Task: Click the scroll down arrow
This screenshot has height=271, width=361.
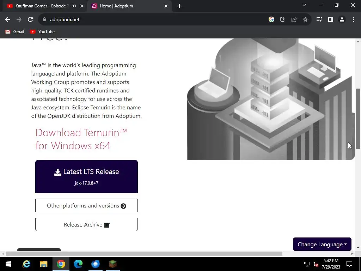Action: point(358,248)
